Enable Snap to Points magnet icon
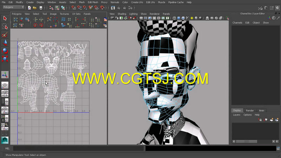281x158 pixels. point(85,8)
